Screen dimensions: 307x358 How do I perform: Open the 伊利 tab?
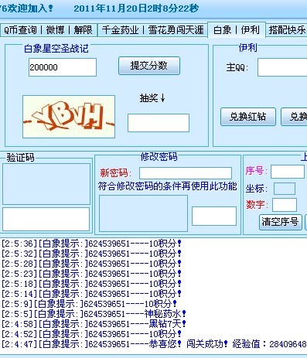coord(250,30)
